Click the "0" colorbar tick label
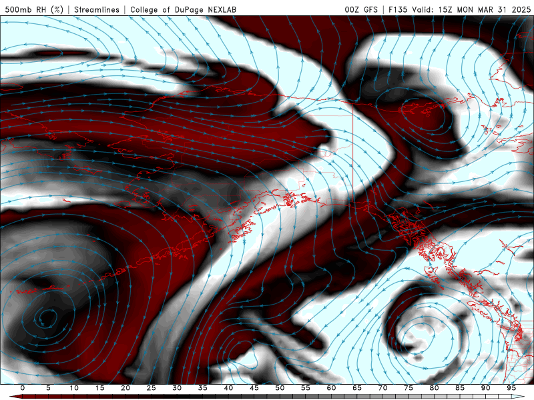 click(x=23, y=388)
